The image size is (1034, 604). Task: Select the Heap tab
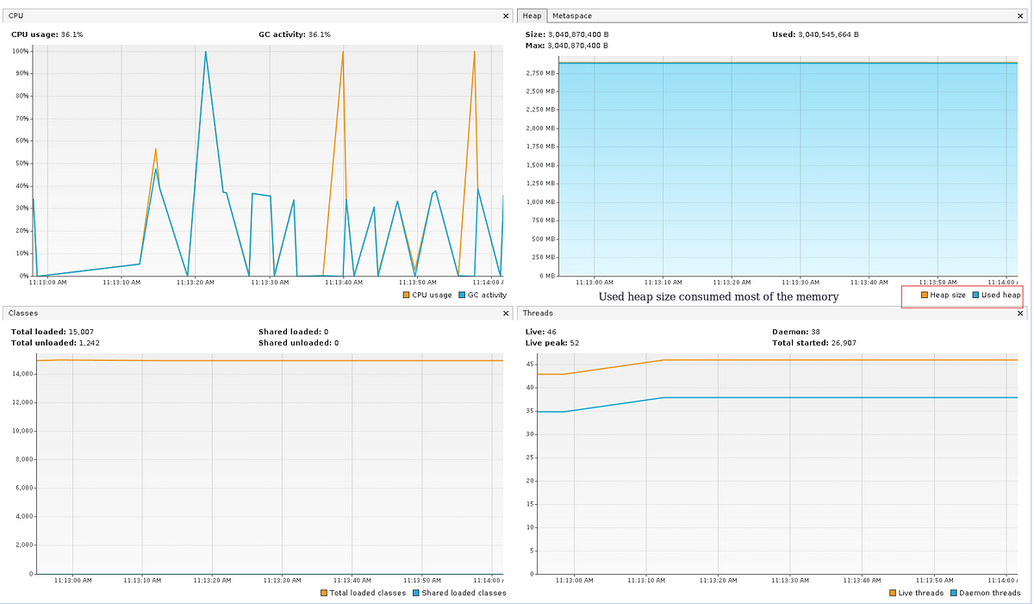[x=532, y=16]
